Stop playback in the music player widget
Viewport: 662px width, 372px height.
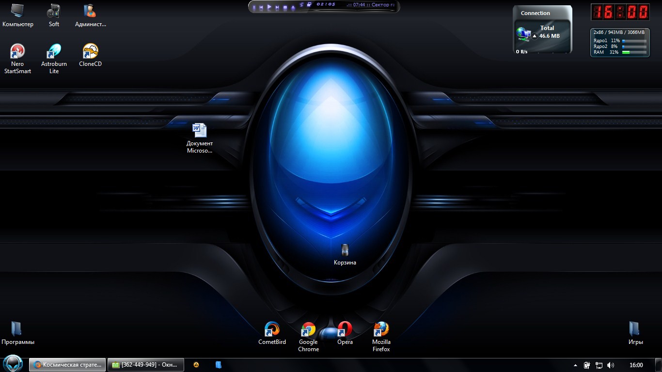285,7
